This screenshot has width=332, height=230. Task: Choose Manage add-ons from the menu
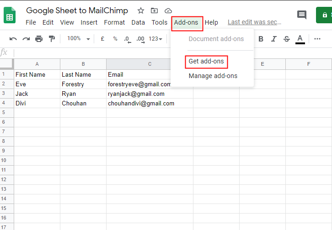pyautogui.click(x=213, y=76)
